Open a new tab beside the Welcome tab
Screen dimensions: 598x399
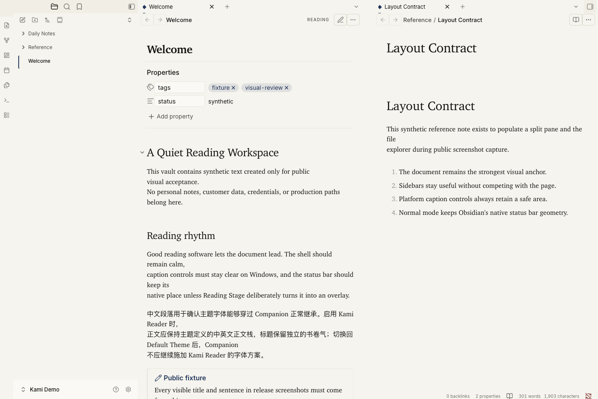(227, 7)
